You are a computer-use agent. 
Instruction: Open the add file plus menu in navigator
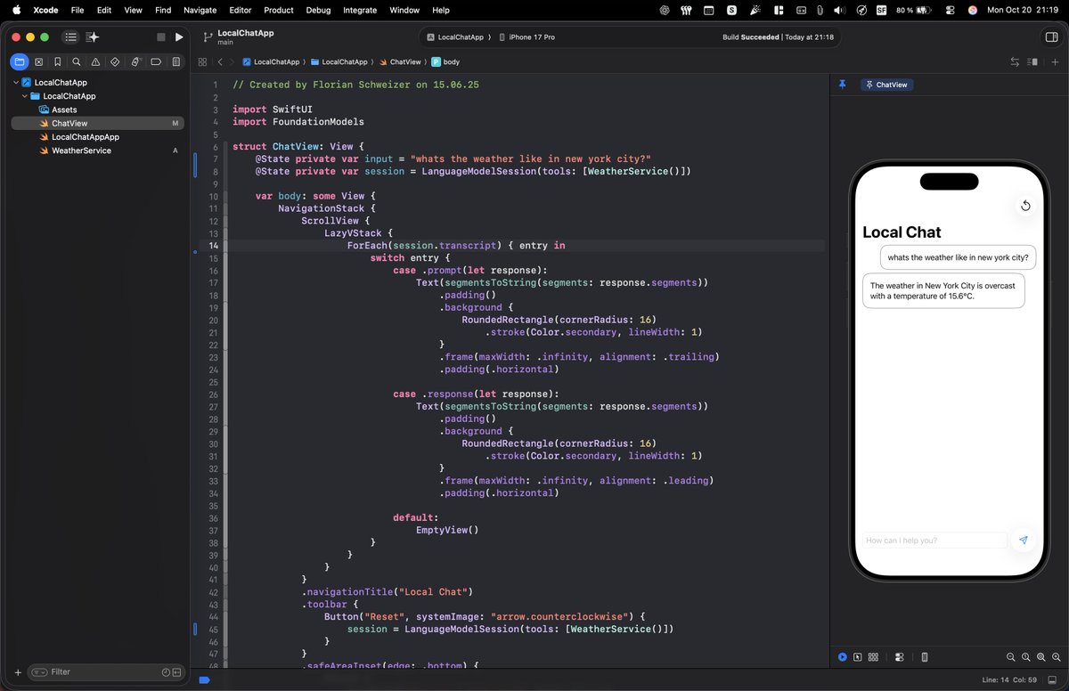17,672
